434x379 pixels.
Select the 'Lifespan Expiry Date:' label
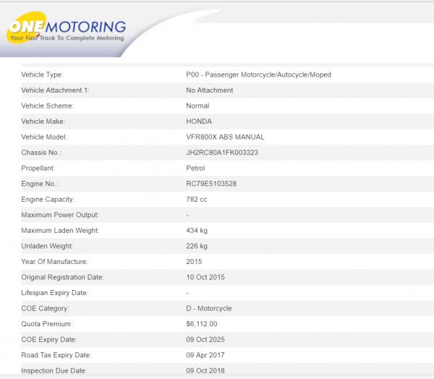click(x=54, y=293)
